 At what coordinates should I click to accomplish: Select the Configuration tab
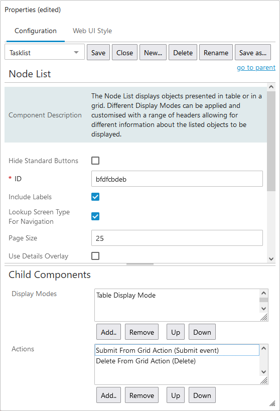pyautogui.click(x=36, y=31)
